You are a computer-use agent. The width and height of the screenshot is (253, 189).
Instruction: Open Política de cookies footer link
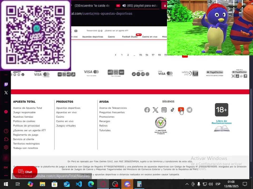(24, 121)
